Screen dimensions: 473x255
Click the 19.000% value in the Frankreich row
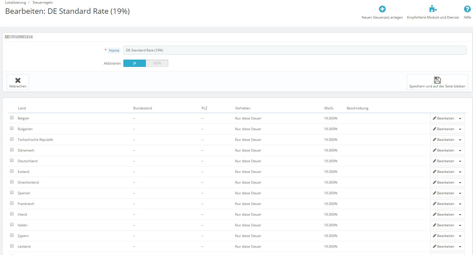[x=331, y=204]
